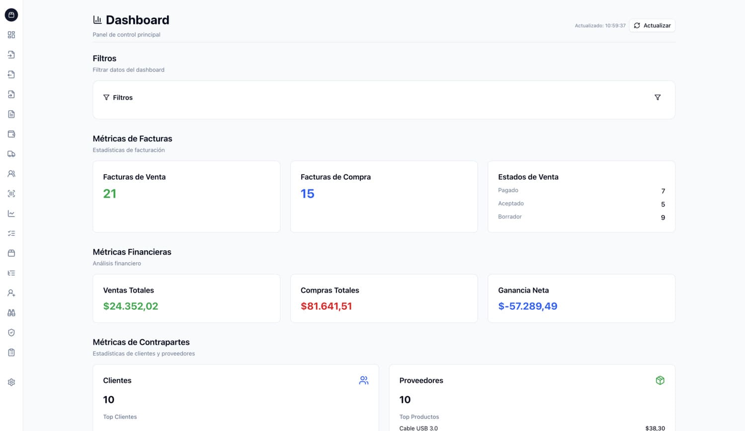
Task: Select the barcode scanner icon in sidebar
Action: 11,194
